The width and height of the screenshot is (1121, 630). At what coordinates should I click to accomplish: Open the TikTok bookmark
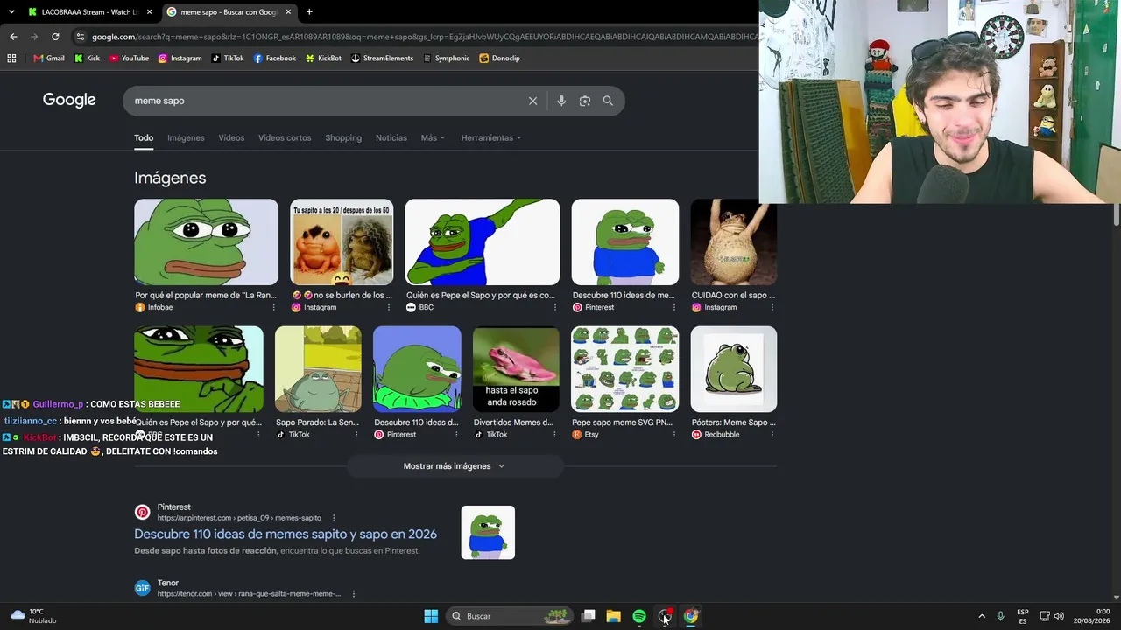[228, 59]
